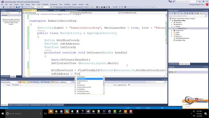The width and height of the screenshot is (209, 118).
Task: Open the Build menu
Action: (22, 4)
